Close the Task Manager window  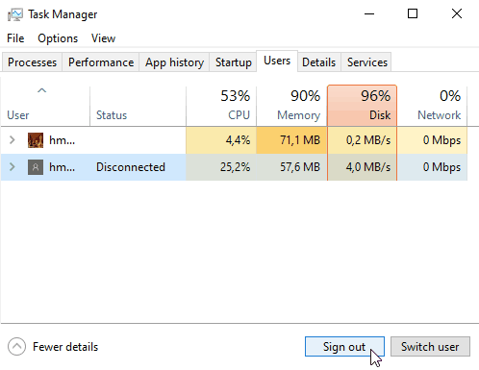coord(457,13)
